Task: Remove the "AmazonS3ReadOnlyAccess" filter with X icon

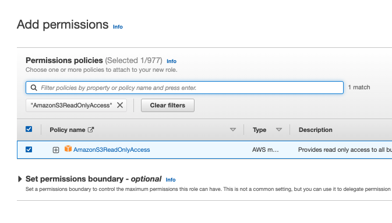Action: pos(120,105)
